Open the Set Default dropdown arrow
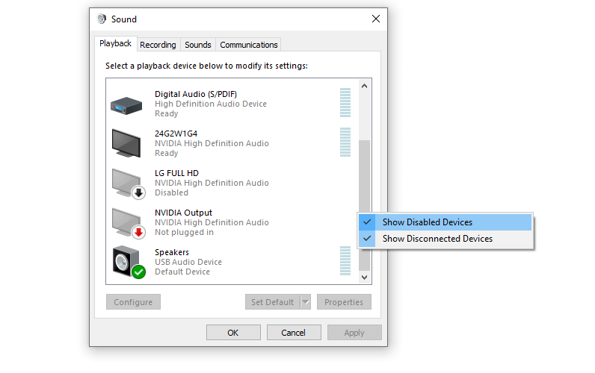The width and height of the screenshot is (595, 373). (306, 302)
